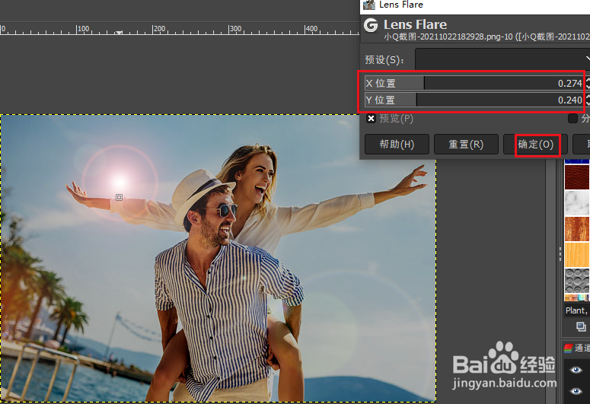Enable the split view checkbox beside 预览(P)
The height and width of the screenshot is (404, 590).
tap(572, 119)
